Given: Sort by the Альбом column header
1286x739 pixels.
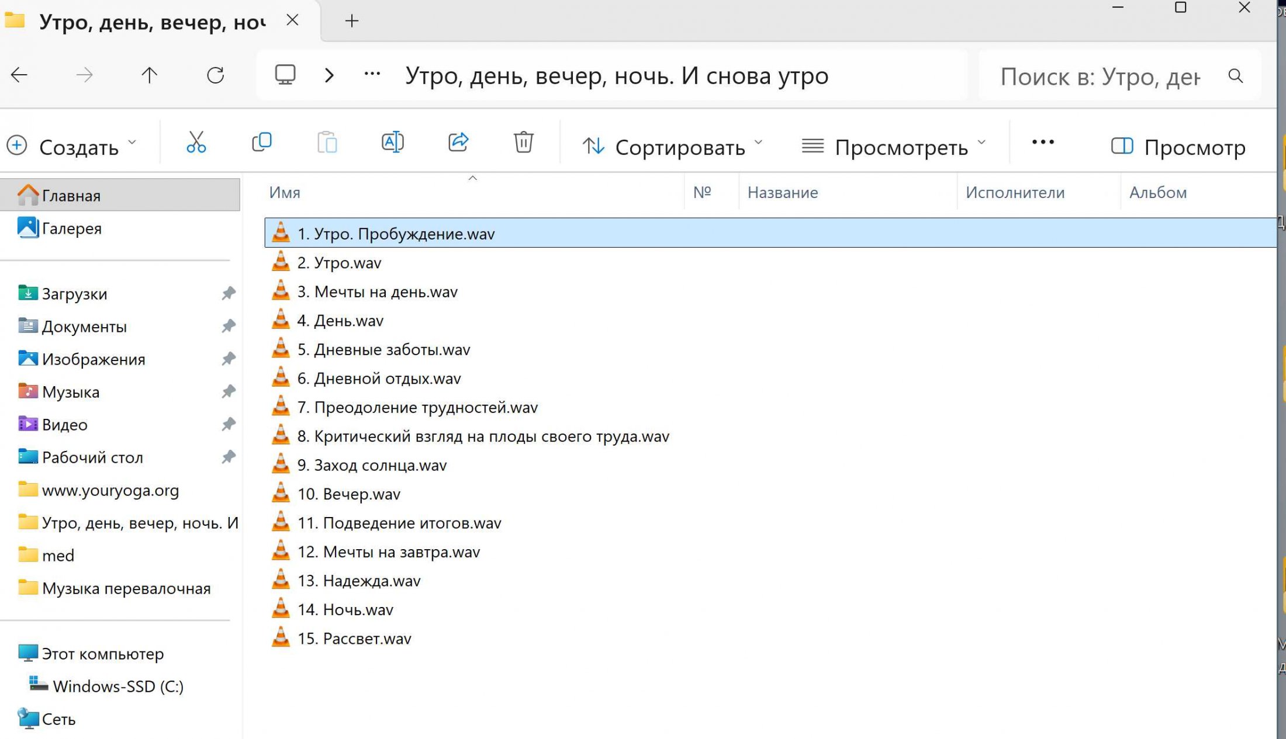Looking at the screenshot, I should click(x=1158, y=192).
